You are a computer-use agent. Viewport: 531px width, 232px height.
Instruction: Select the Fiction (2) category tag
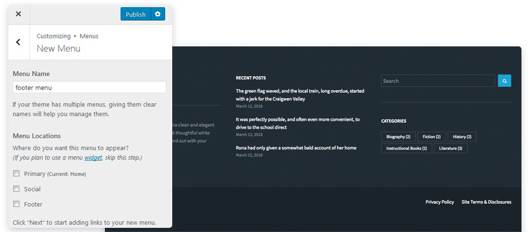point(432,137)
